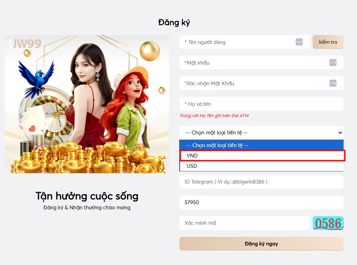Click the password manager icon in username field
357x265 pixels.
click(299, 42)
